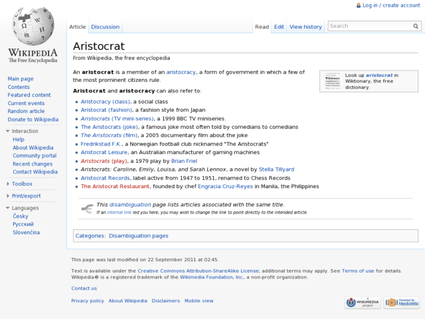This screenshot has width=425, height=319.
Task: Click the Wikimedia project badge
Action: point(363,302)
